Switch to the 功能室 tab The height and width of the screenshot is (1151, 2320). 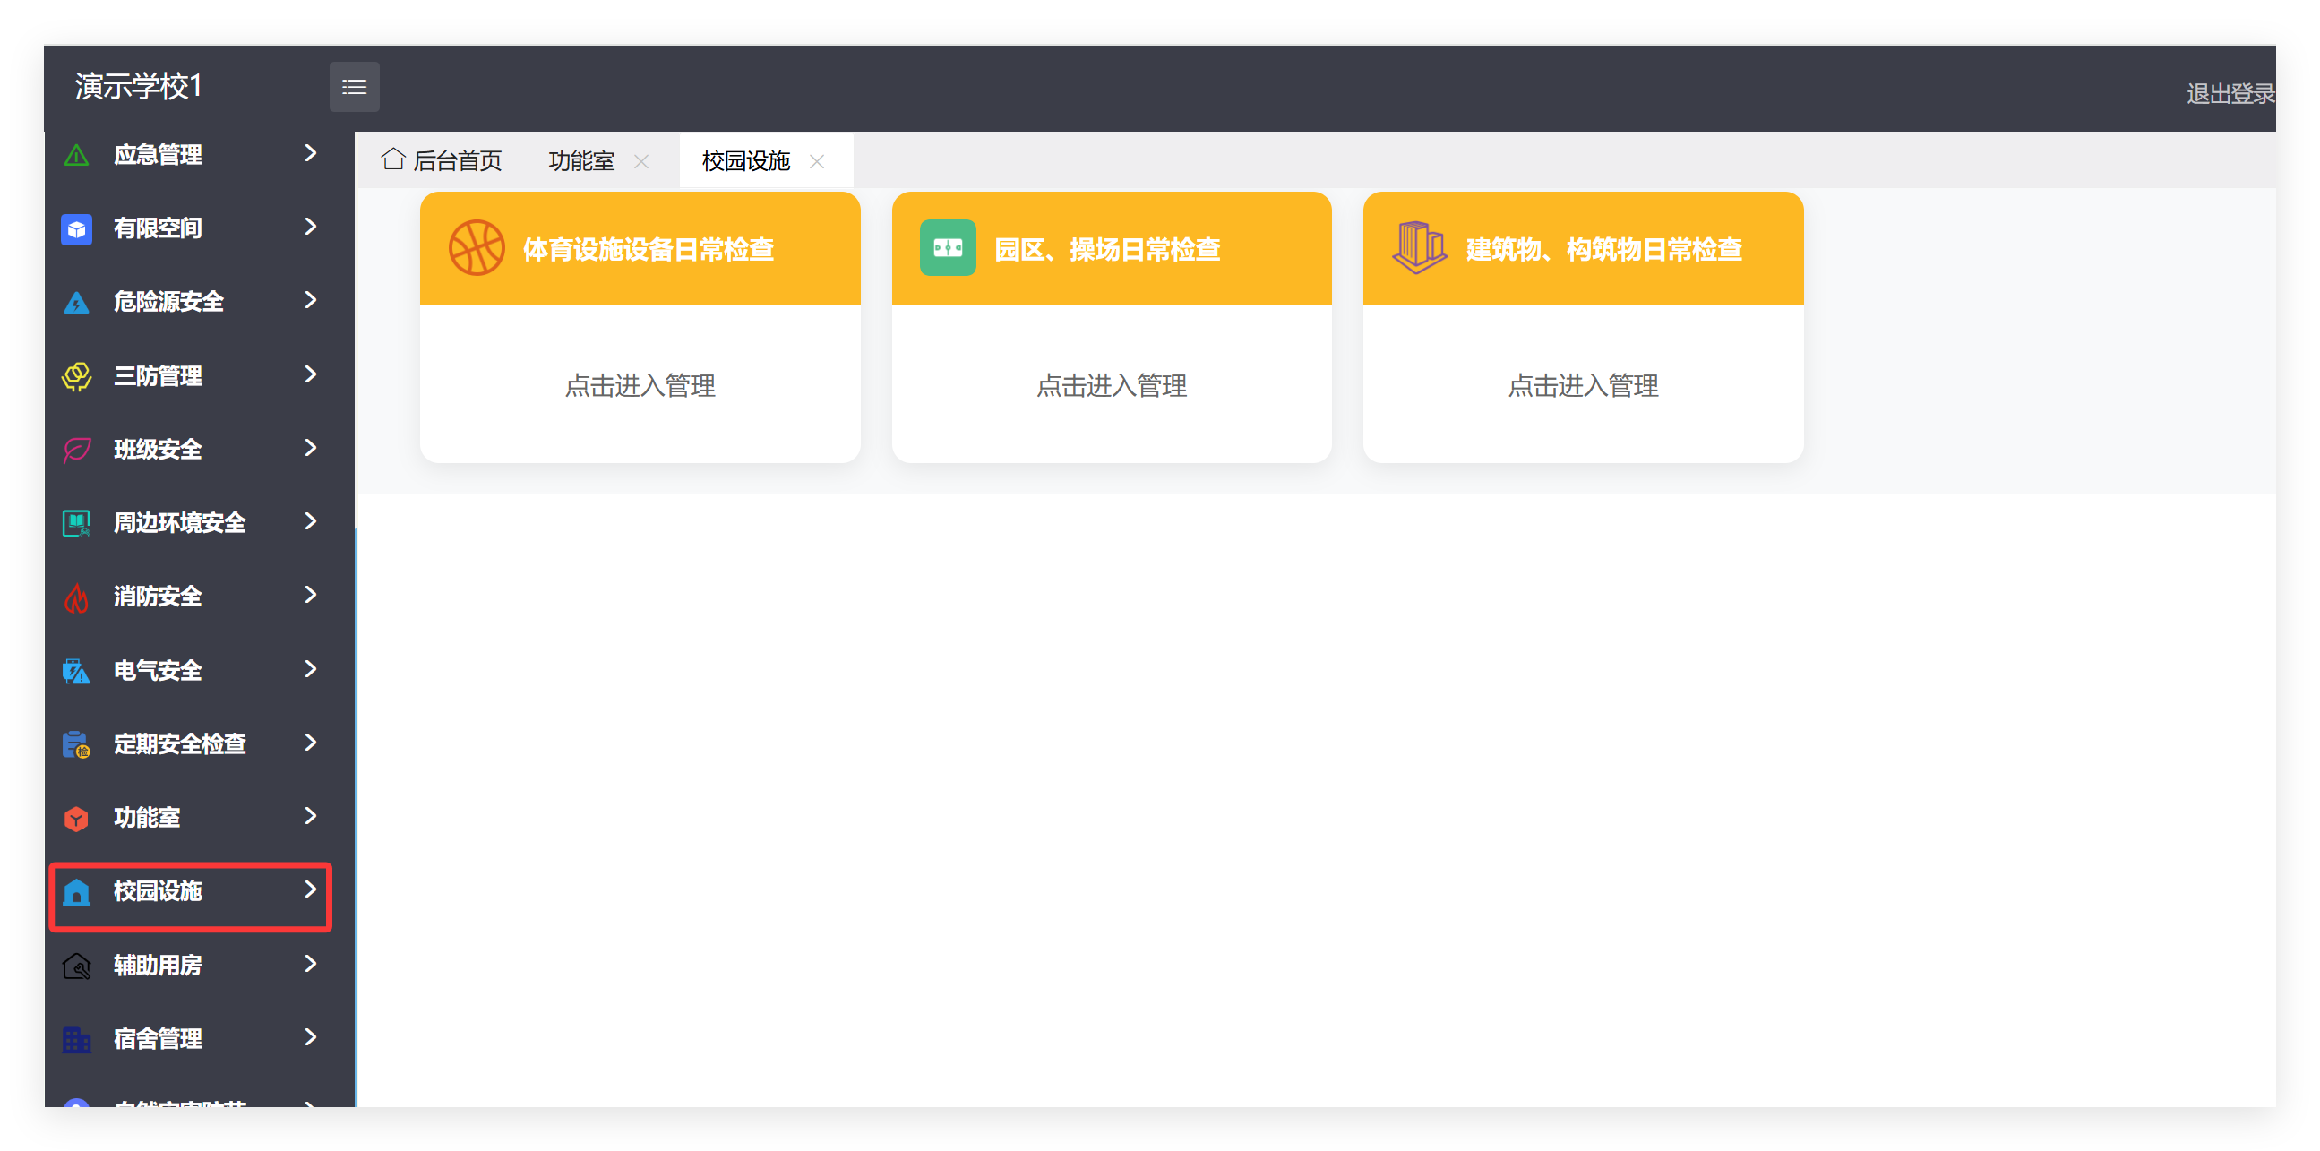click(x=581, y=160)
